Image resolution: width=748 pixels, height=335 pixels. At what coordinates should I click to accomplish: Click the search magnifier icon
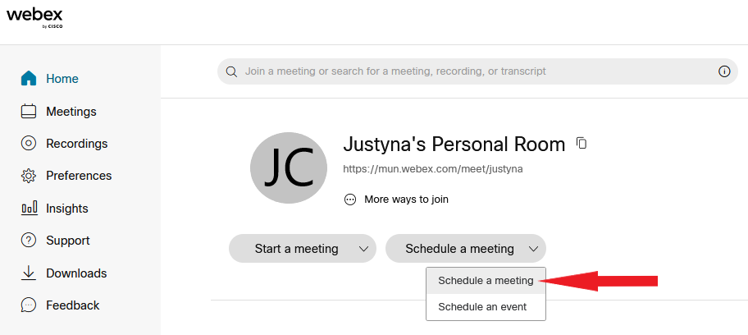(231, 71)
